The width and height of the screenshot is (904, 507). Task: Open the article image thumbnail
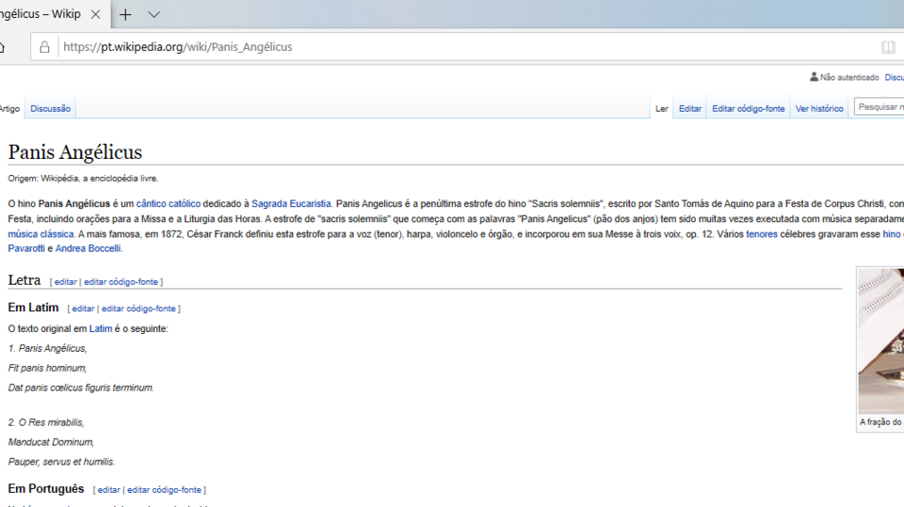[881, 341]
